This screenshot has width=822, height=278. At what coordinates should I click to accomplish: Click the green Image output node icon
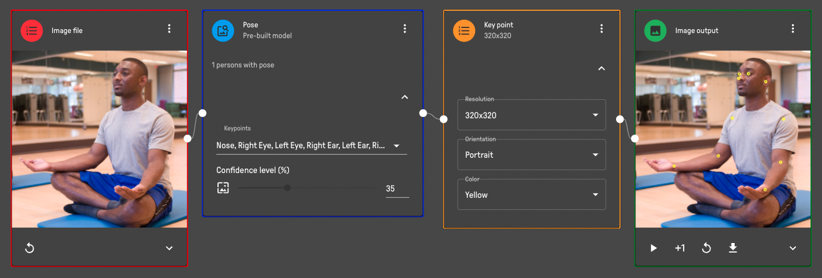655,31
